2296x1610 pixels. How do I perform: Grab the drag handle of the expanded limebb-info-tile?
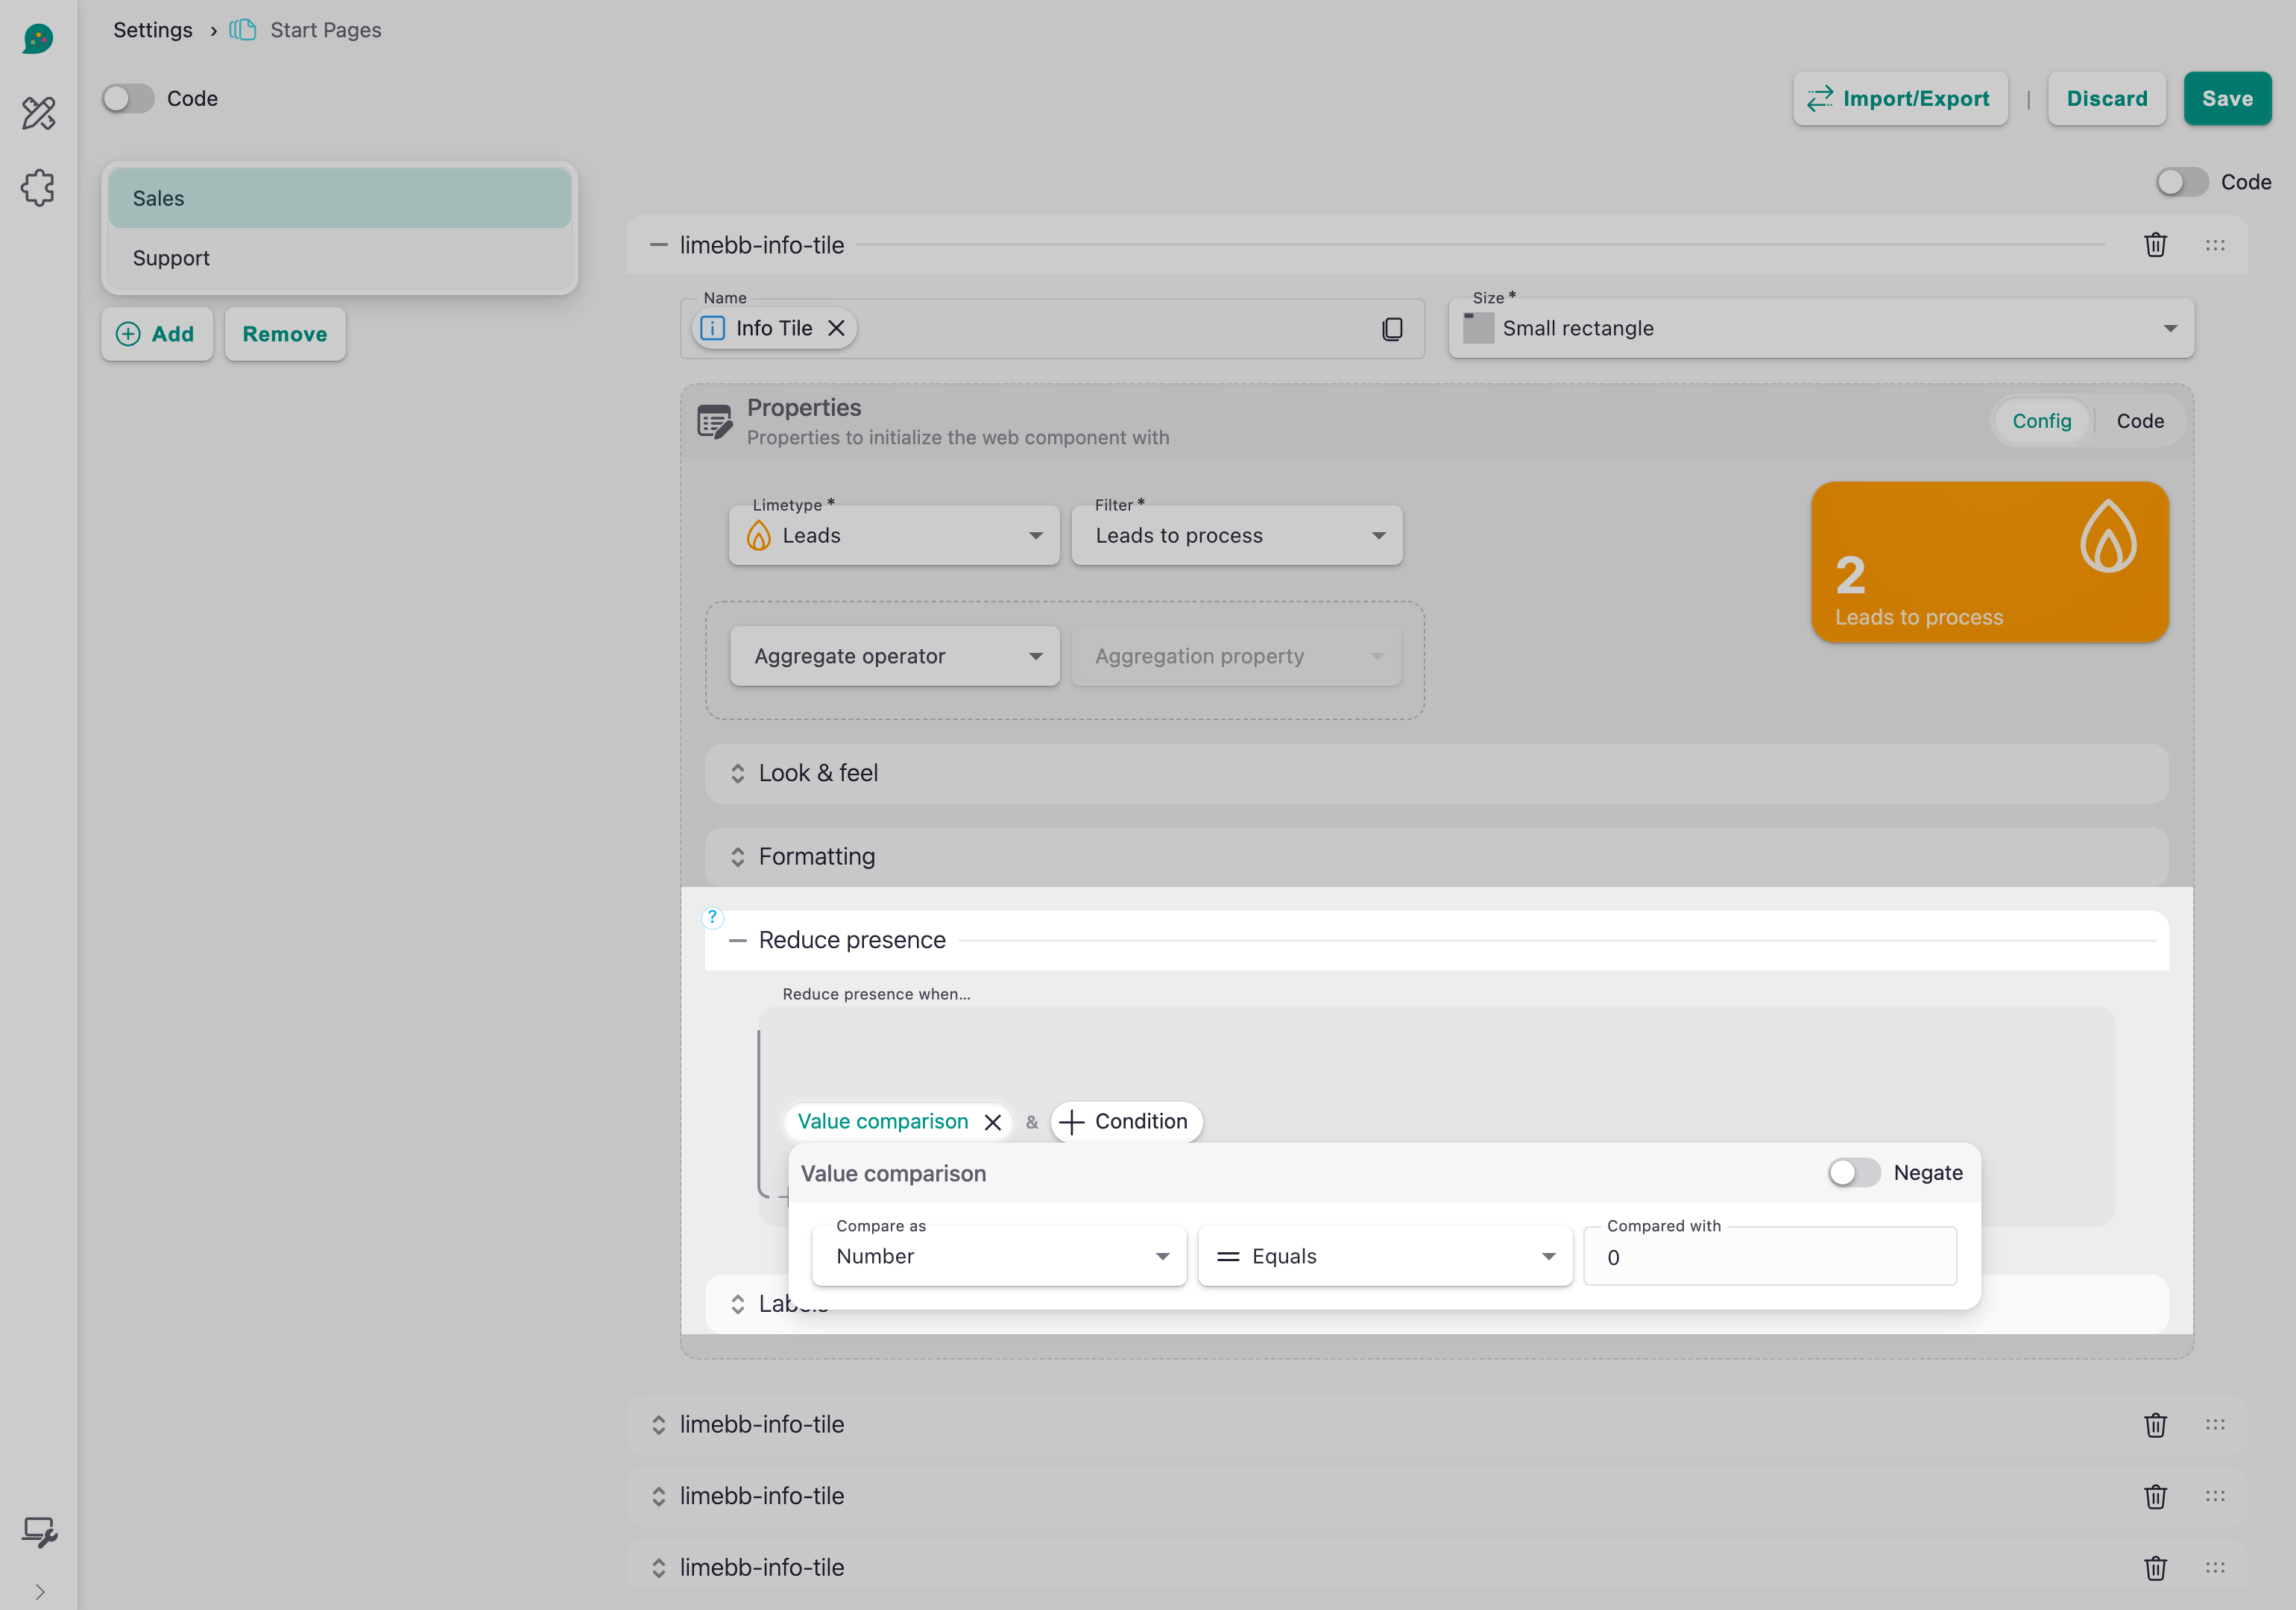[2215, 245]
